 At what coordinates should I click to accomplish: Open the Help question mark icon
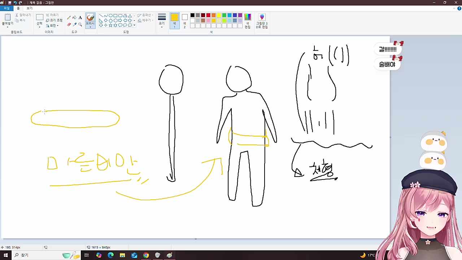pos(459,8)
